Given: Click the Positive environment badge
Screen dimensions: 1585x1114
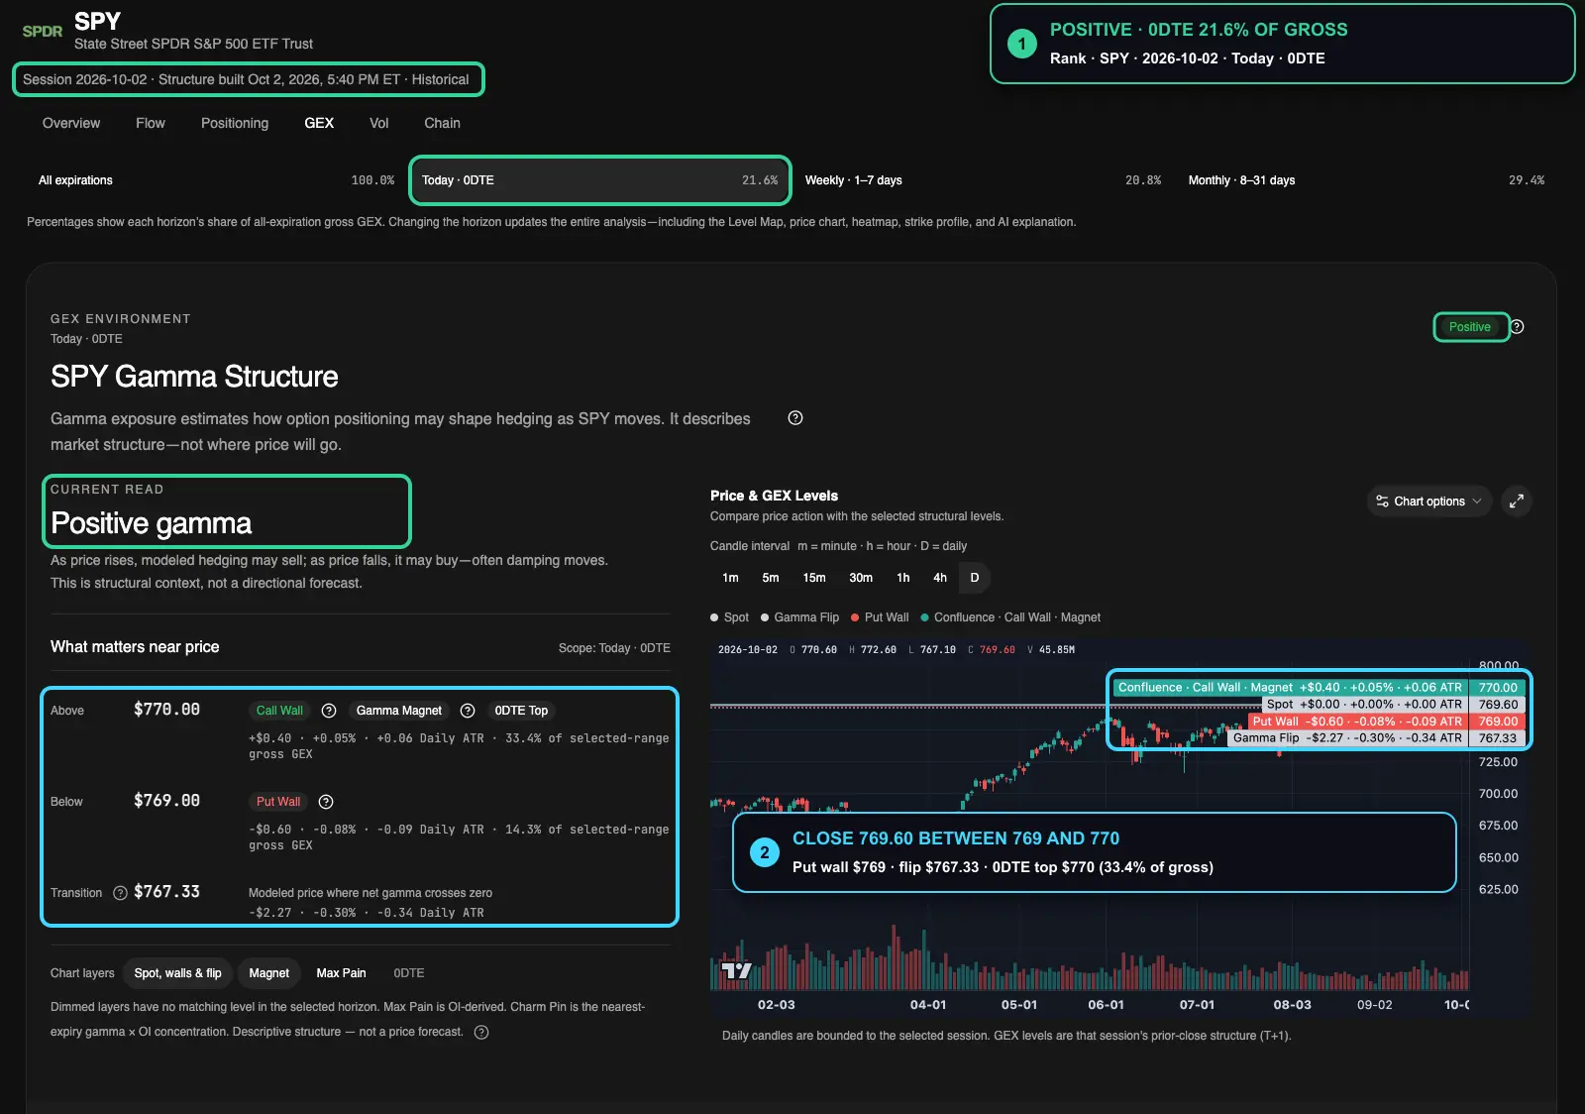Looking at the screenshot, I should pyautogui.click(x=1470, y=327).
